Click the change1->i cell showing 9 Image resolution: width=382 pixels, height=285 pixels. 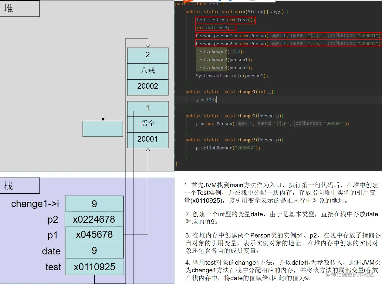pos(94,203)
